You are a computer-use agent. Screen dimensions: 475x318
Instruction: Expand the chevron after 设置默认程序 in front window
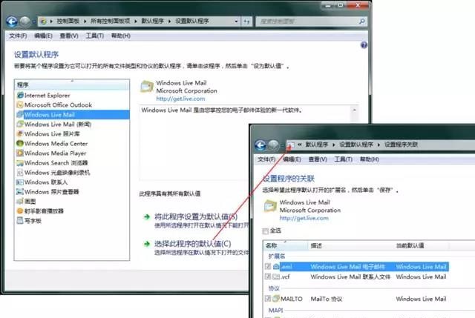click(379, 145)
